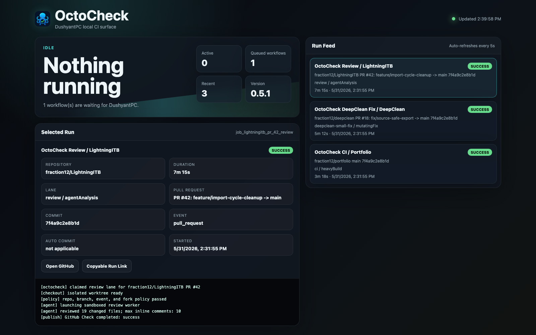Click log line '[publish] GitHub Check completed: success'

[90, 317]
